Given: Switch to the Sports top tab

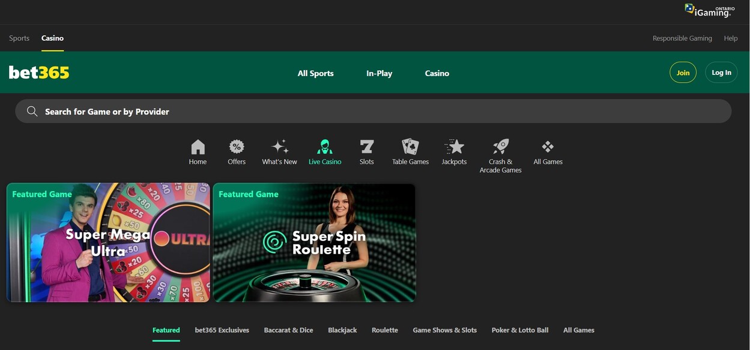Looking at the screenshot, I should 19,38.
